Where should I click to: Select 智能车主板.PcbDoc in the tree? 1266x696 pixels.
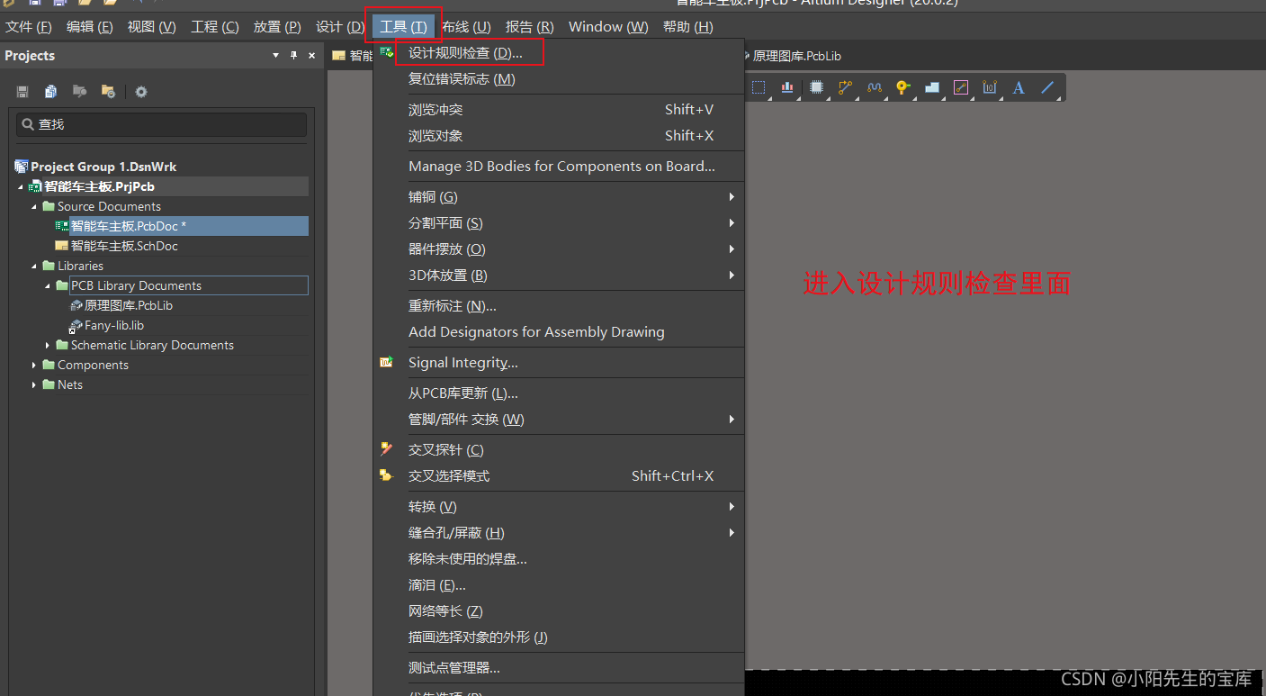tap(129, 226)
